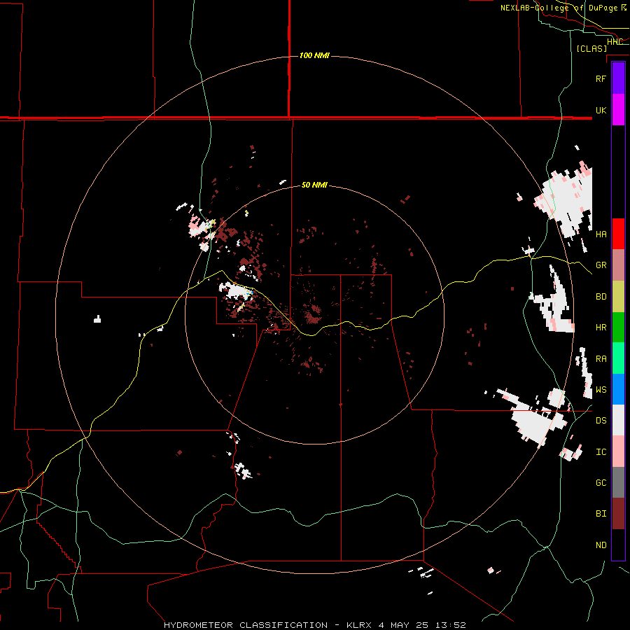The width and height of the screenshot is (630, 630).
Task: Select the IC pink legend swatch
Action: (618, 451)
